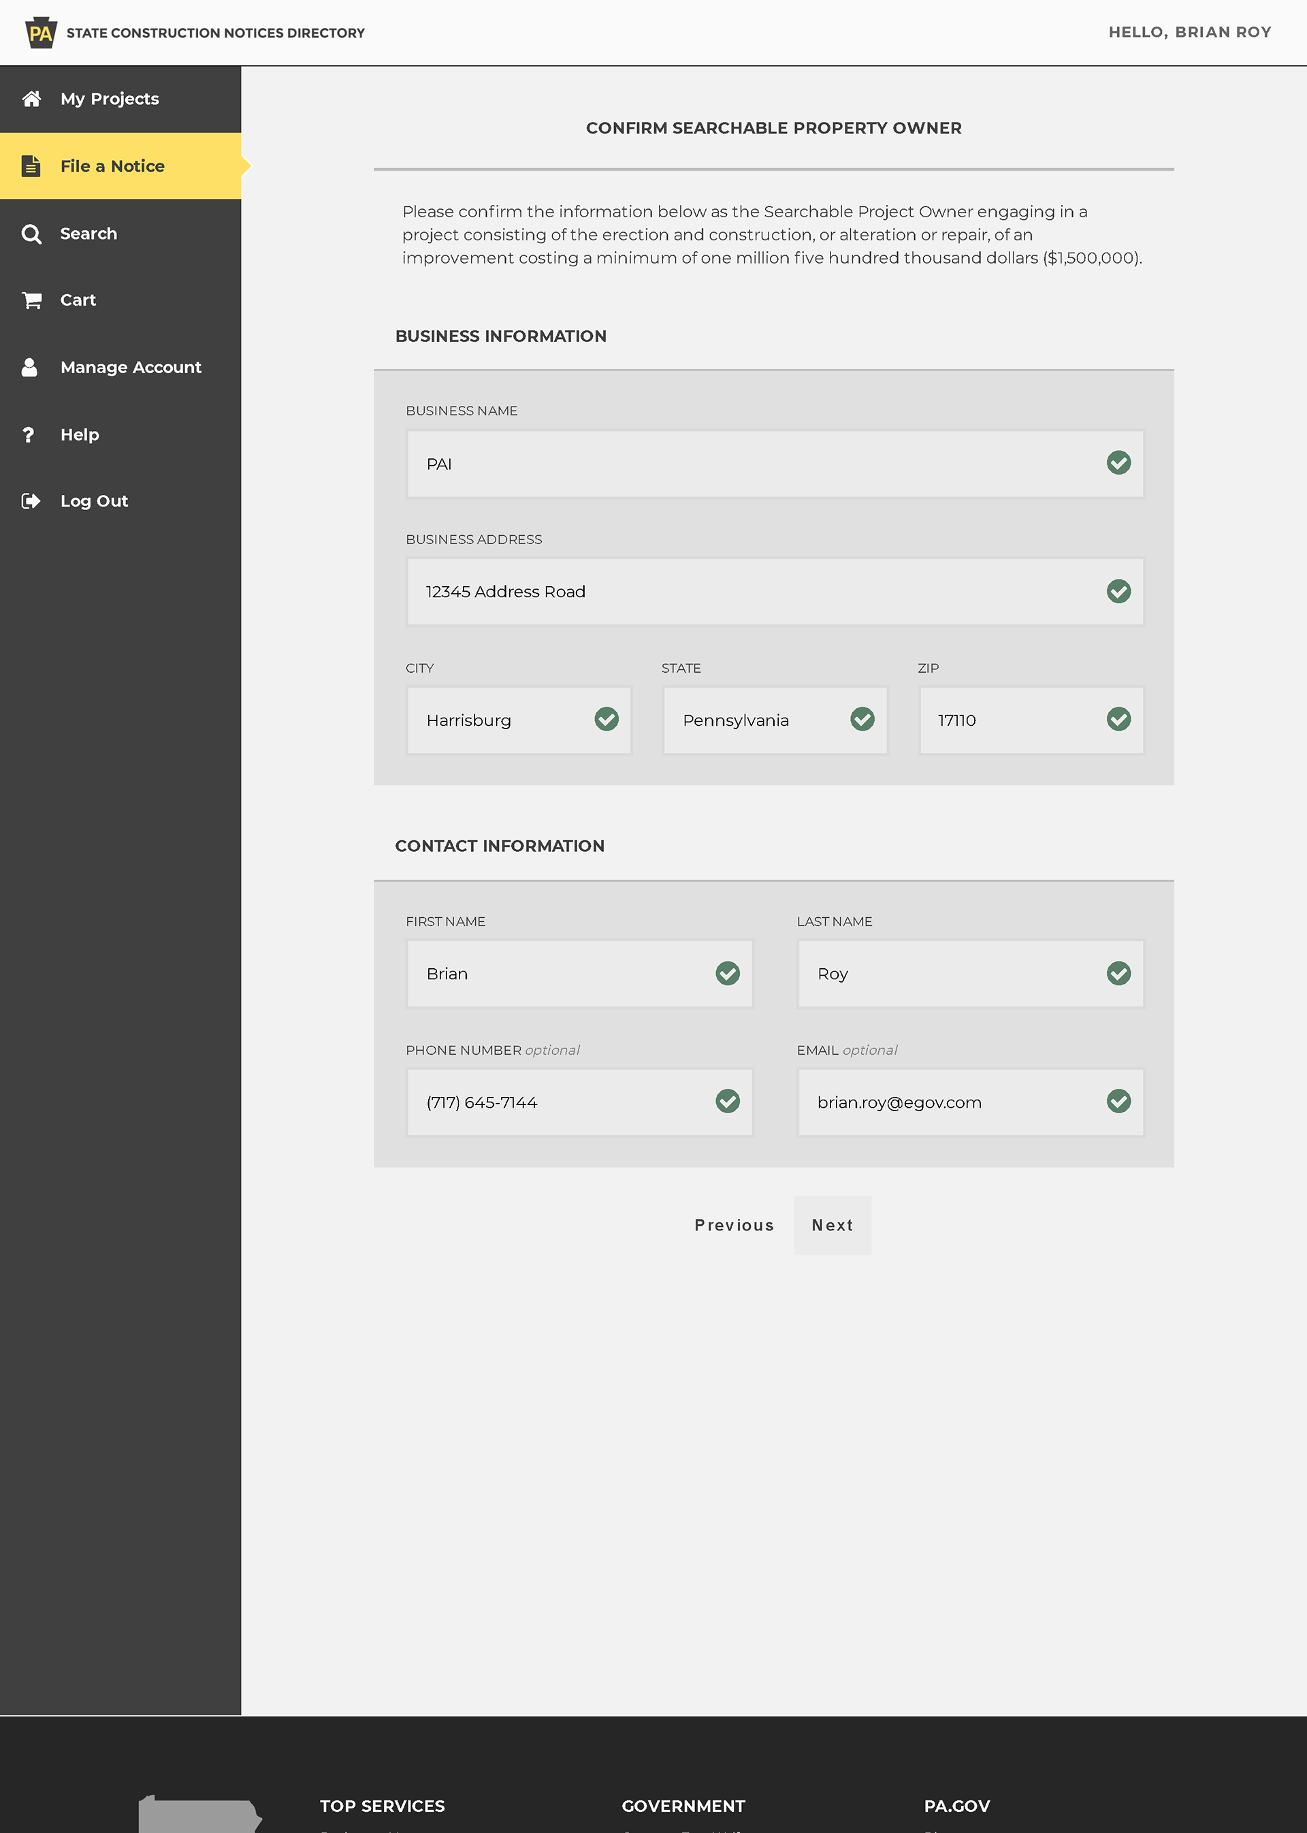Click the magnifying glass Search icon
This screenshot has height=1833, width=1307.
(x=31, y=234)
